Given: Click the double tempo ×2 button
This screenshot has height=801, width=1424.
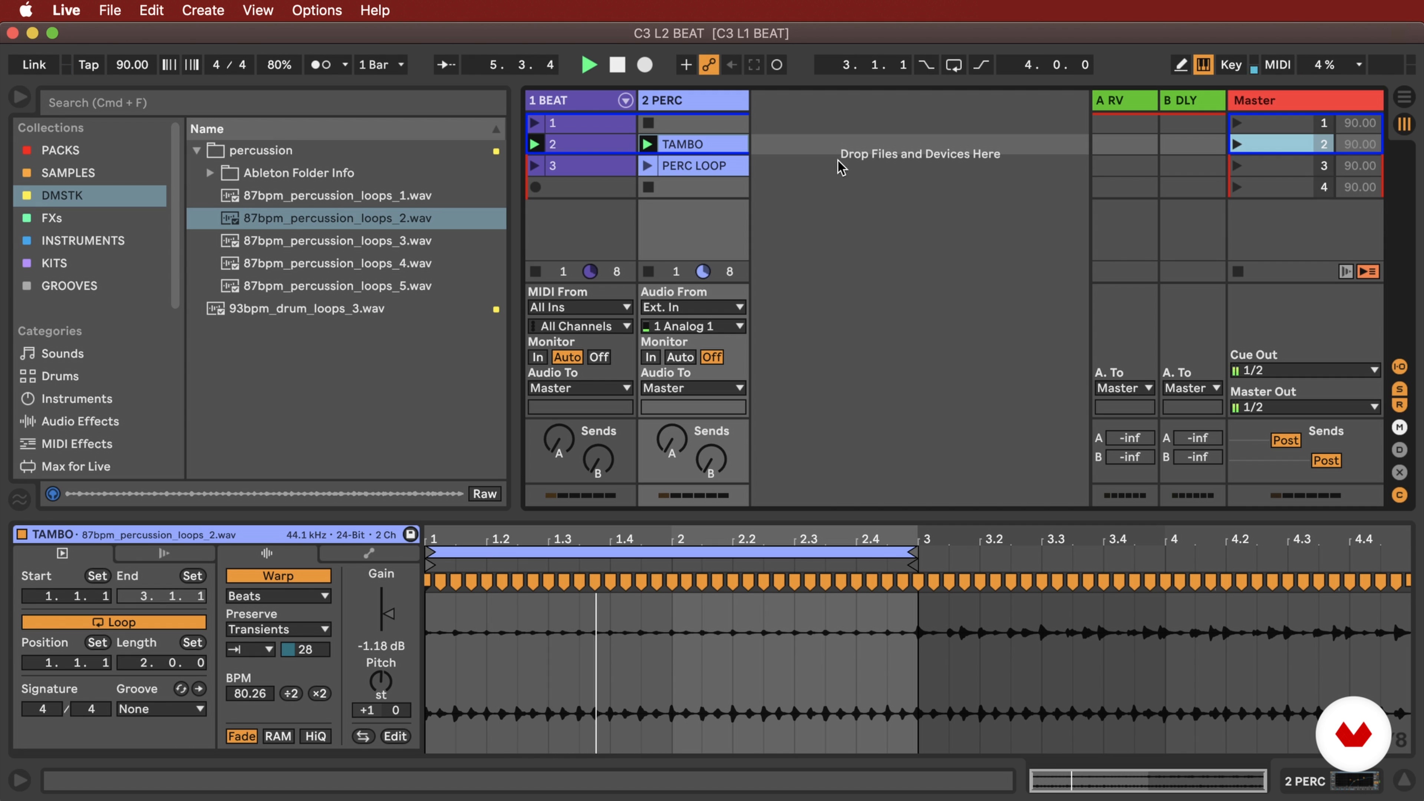Looking at the screenshot, I should (x=320, y=694).
